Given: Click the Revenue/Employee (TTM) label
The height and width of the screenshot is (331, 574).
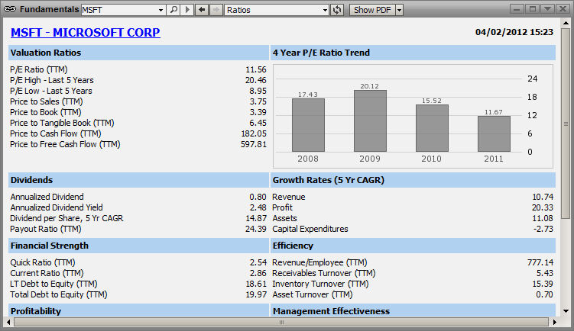Looking at the screenshot, I should point(319,262).
